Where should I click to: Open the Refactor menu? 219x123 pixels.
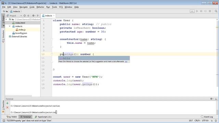pos(40,7)
